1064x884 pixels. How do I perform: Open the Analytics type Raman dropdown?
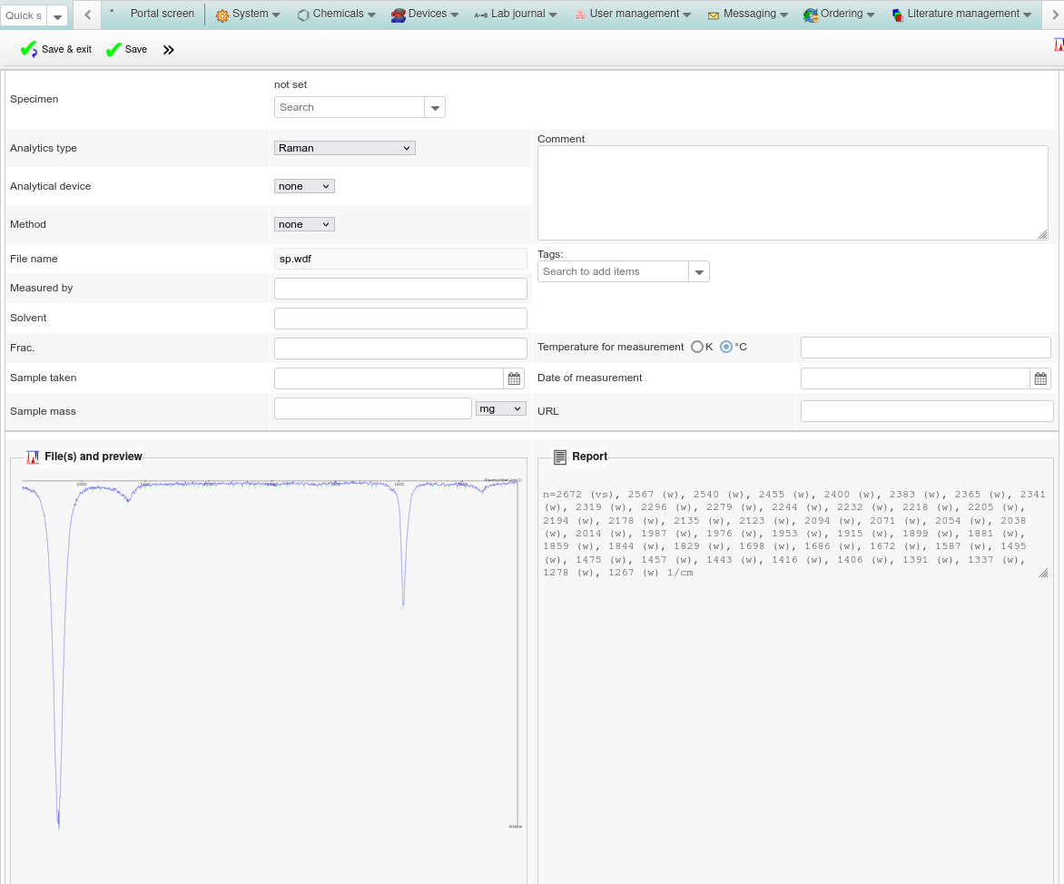pyautogui.click(x=344, y=148)
